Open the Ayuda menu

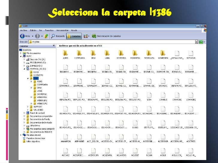[74, 30]
